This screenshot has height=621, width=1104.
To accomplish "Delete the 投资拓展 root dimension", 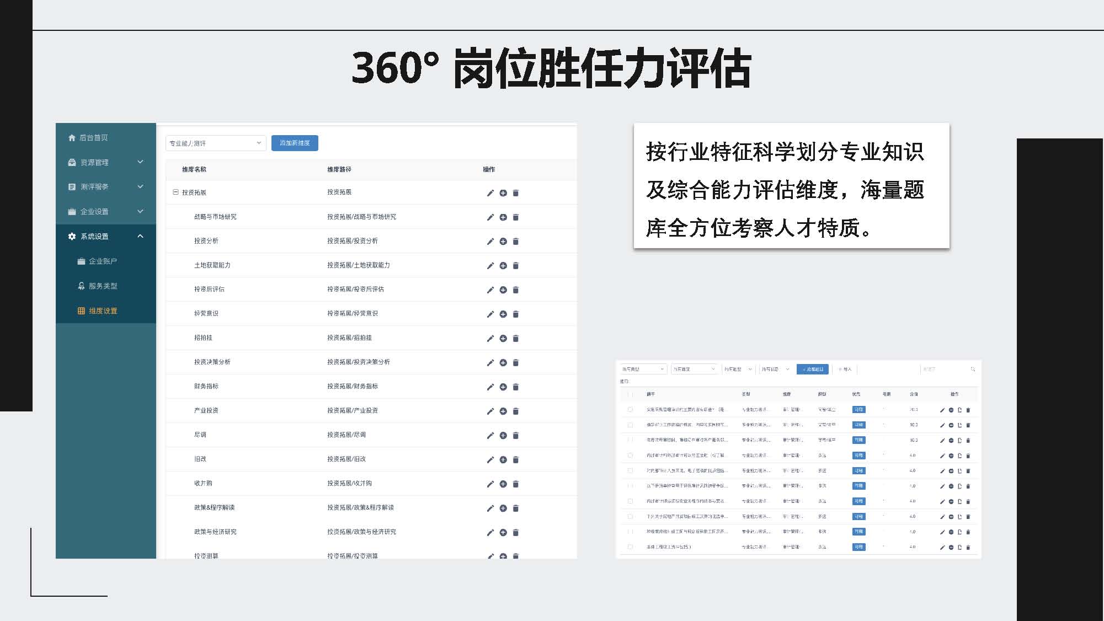I will tap(516, 193).
